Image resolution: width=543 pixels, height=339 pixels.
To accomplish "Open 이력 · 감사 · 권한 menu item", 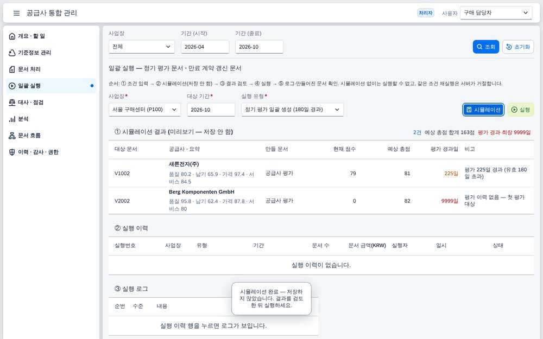I will (x=51, y=152).
